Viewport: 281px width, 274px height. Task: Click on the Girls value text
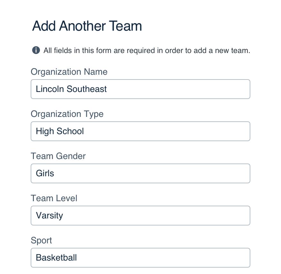pos(45,173)
